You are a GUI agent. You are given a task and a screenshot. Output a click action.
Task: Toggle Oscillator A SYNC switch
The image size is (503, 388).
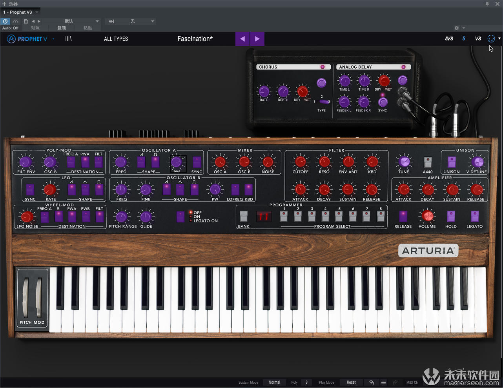pos(197,162)
